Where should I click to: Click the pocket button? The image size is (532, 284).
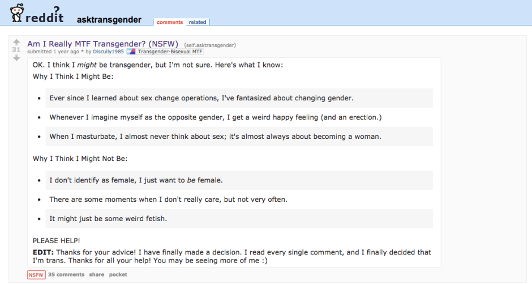(x=118, y=275)
